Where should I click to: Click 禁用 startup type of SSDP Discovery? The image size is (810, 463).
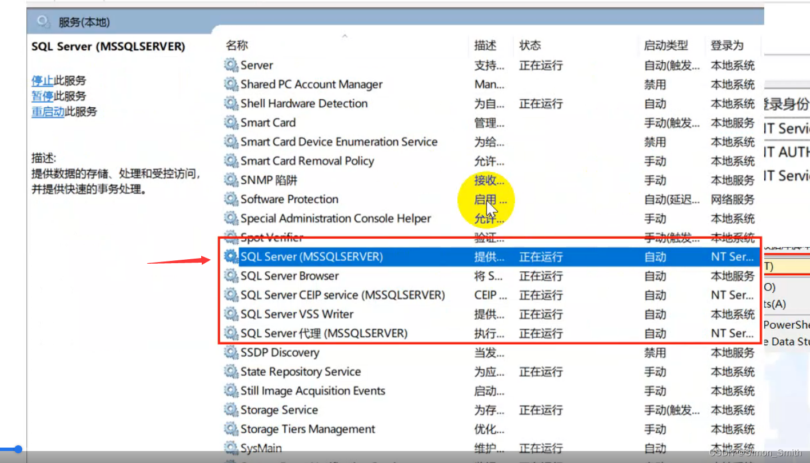coord(655,353)
